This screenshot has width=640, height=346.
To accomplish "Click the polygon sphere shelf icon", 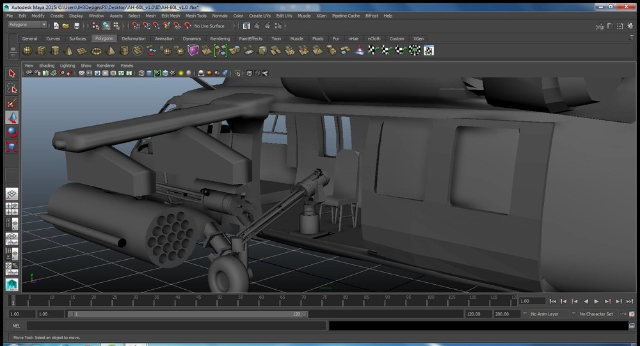I will [x=26, y=50].
